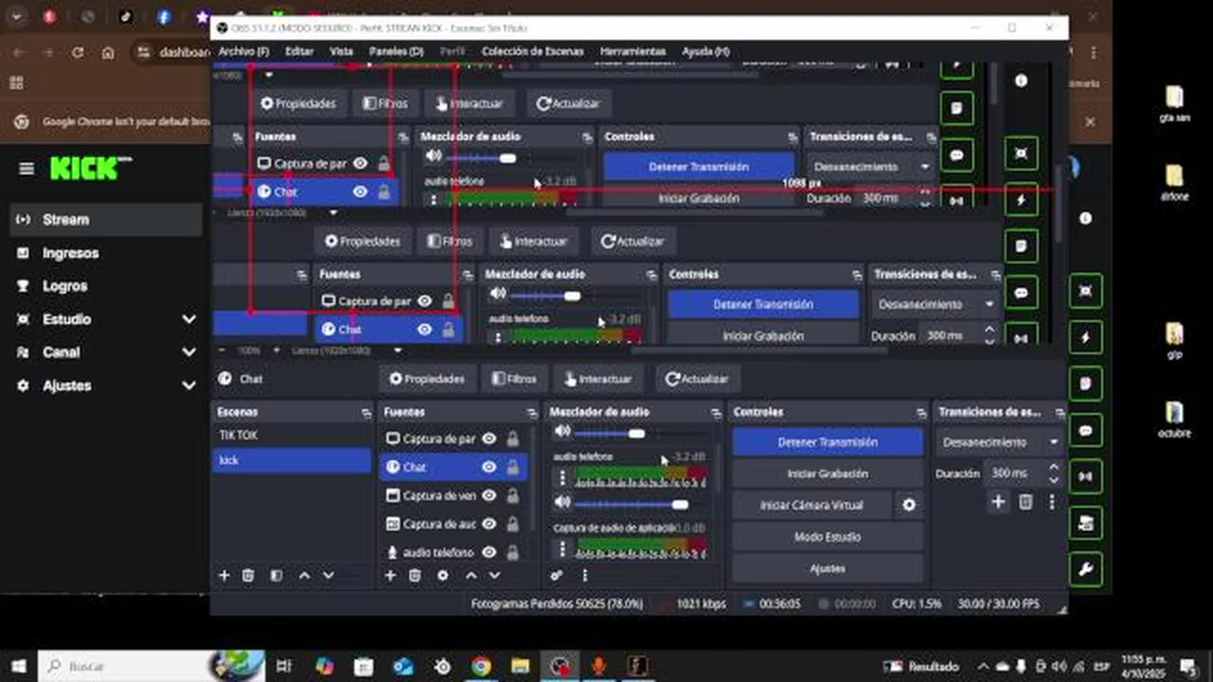
Task: Open the Colección de Escenas menu
Action: [x=534, y=51]
